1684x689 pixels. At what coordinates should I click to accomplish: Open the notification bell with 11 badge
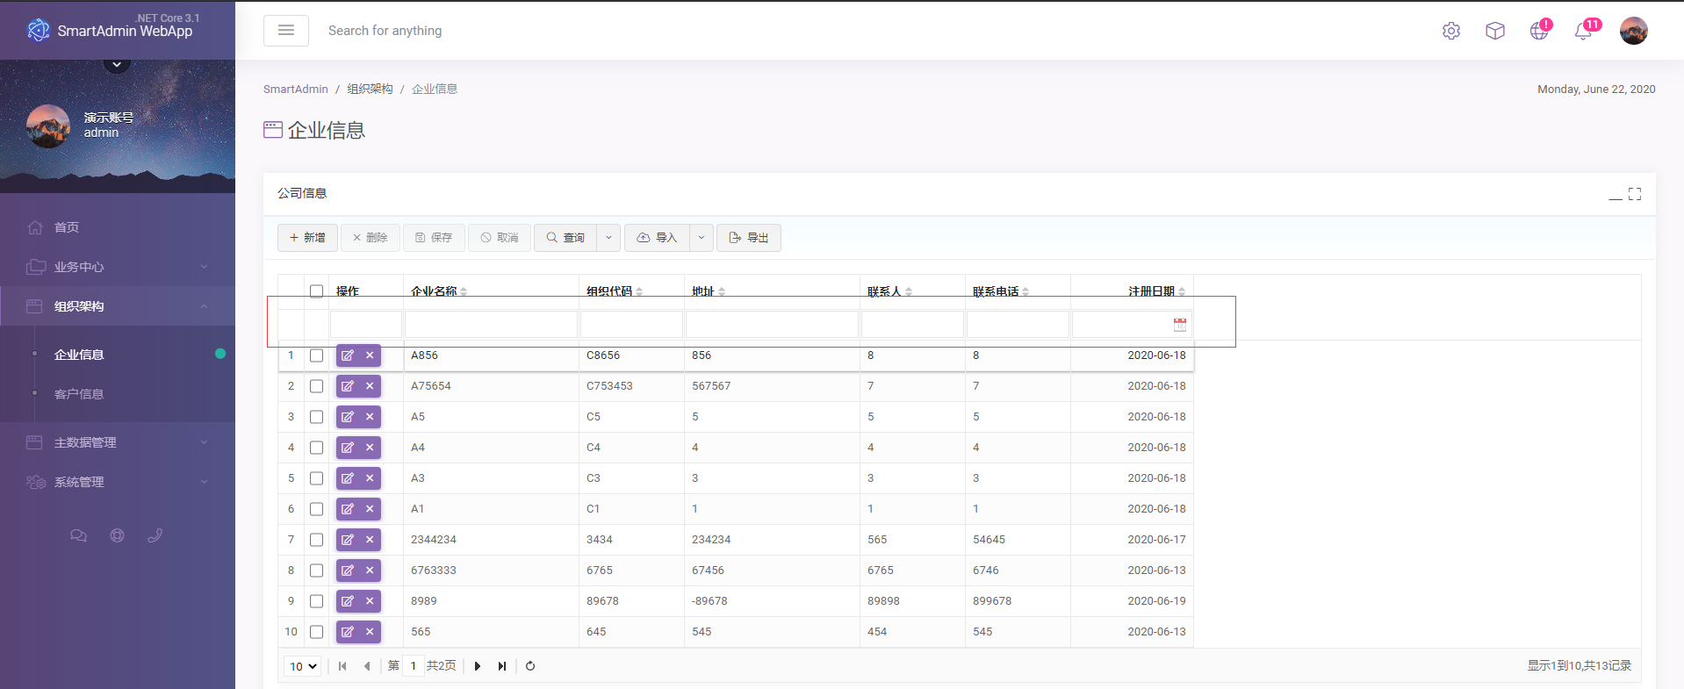[1583, 32]
